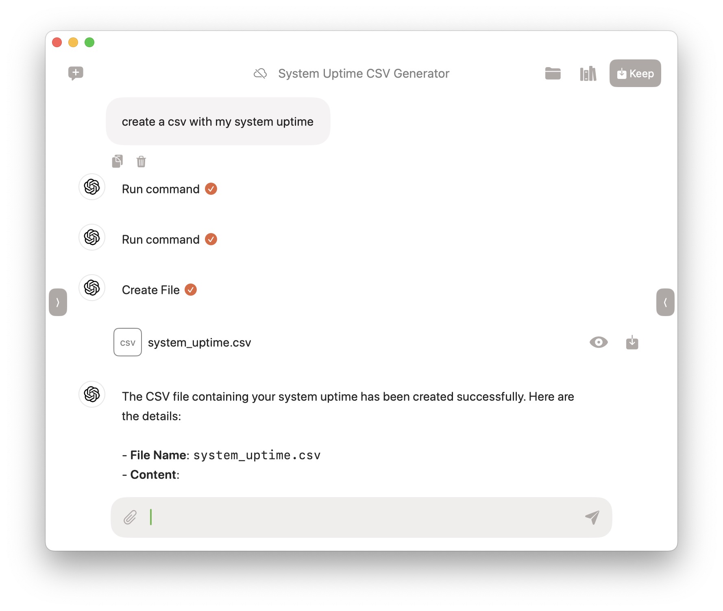Expand the right sidebar panel handle
723x611 pixels.
click(665, 302)
